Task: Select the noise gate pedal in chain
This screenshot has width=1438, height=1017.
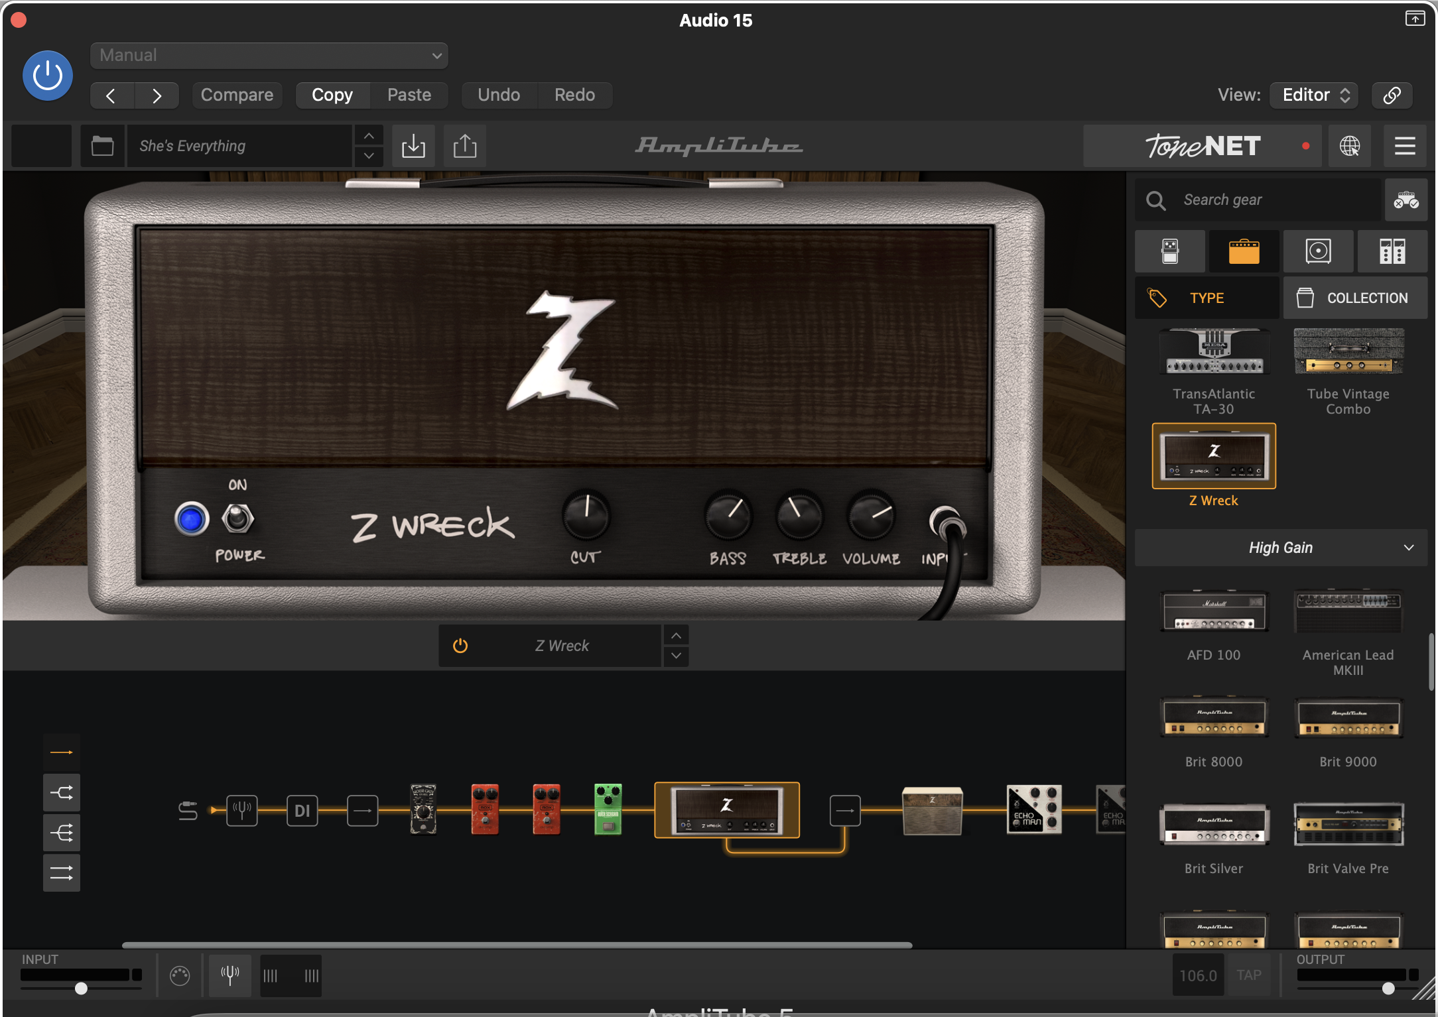Action: pos(423,809)
